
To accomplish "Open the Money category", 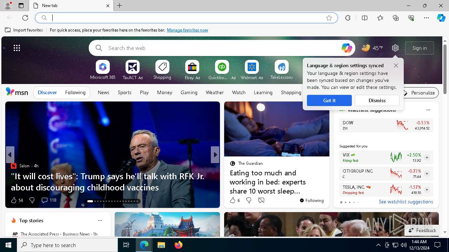I will 165,92.
